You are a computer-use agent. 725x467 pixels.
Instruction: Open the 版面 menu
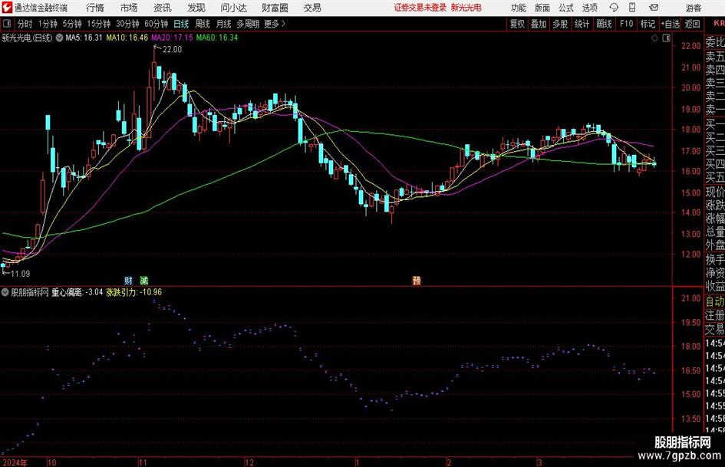click(x=542, y=8)
